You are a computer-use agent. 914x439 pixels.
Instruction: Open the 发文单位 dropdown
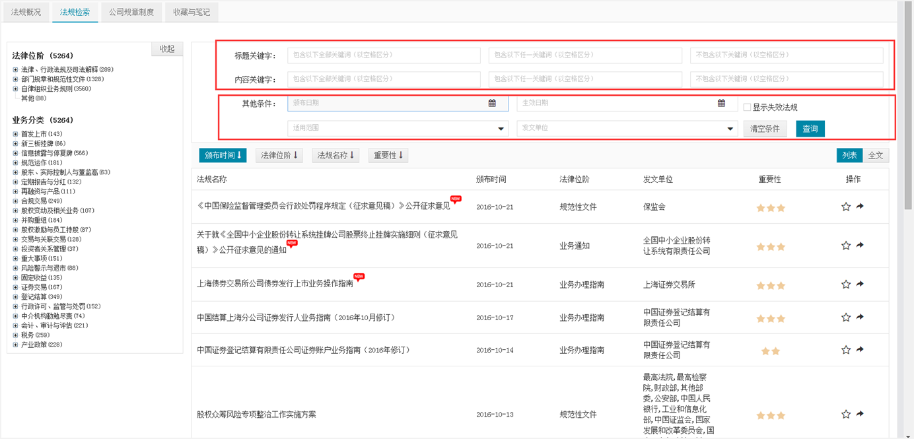point(627,128)
